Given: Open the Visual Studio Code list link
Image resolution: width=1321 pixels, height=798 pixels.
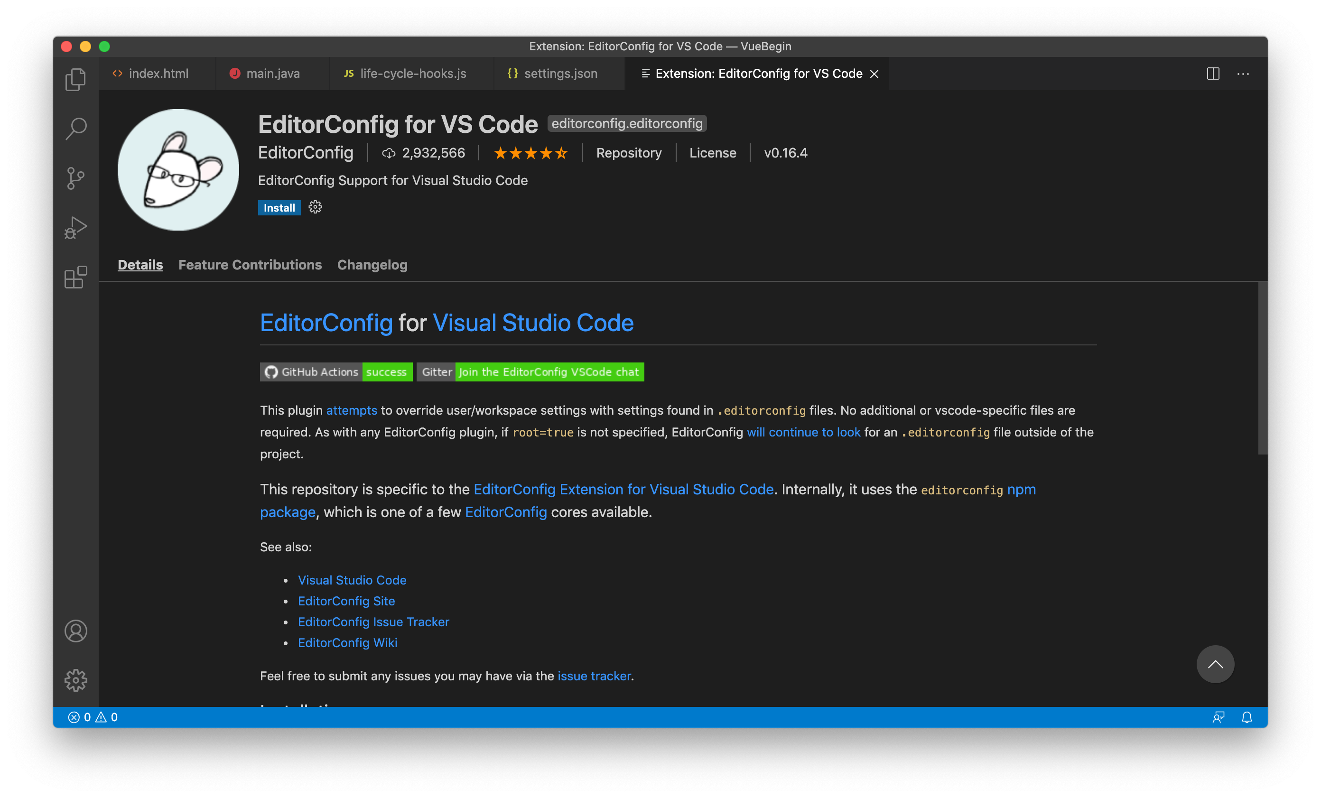Looking at the screenshot, I should coord(352,580).
